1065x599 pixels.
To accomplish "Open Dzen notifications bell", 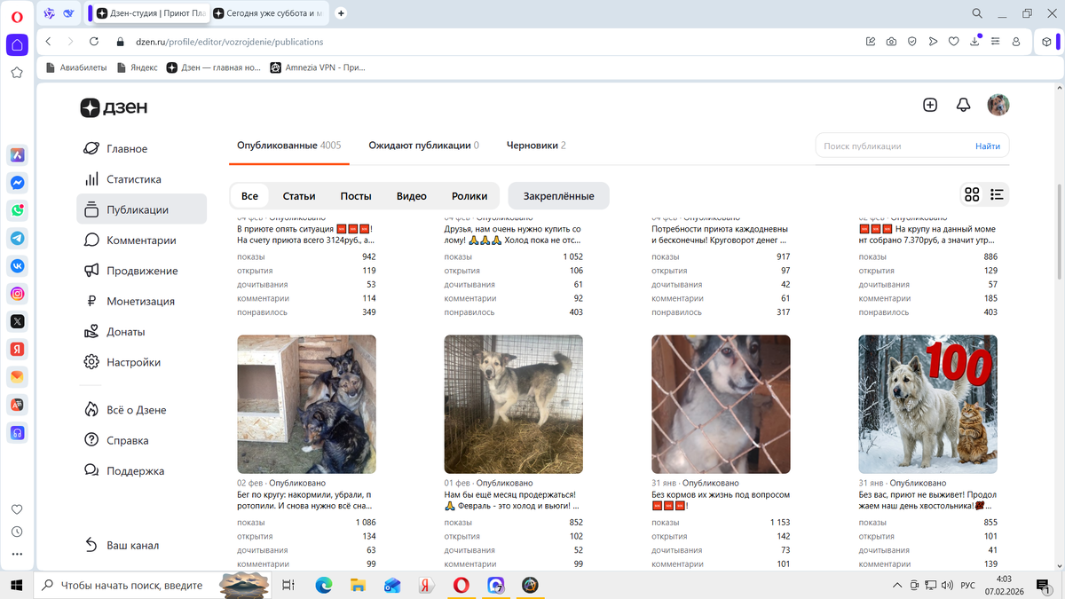I will coord(963,105).
